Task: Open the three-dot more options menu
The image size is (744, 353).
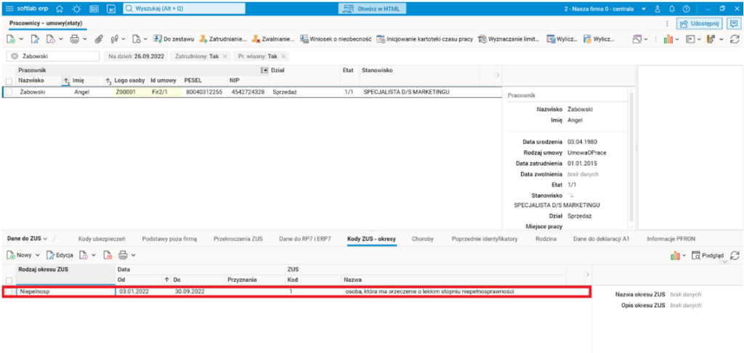Action: tap(667, 23)
